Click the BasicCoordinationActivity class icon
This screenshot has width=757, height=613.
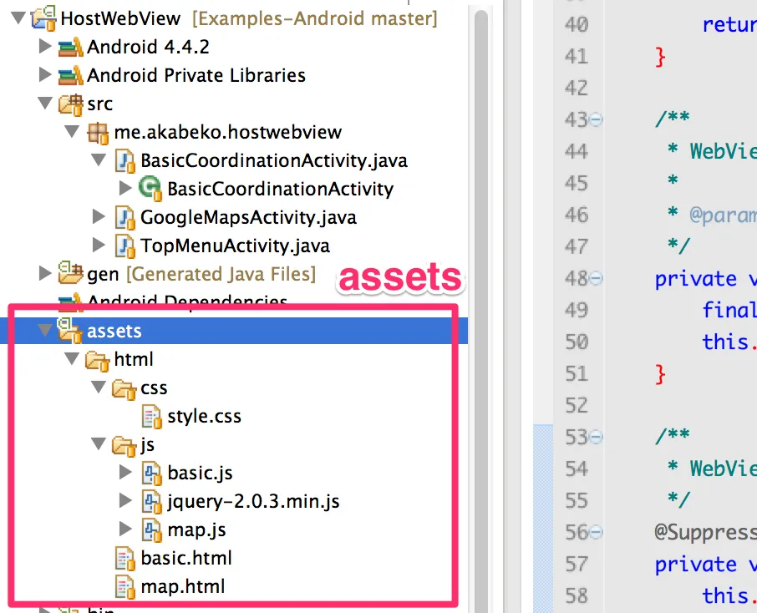[151, 189]
